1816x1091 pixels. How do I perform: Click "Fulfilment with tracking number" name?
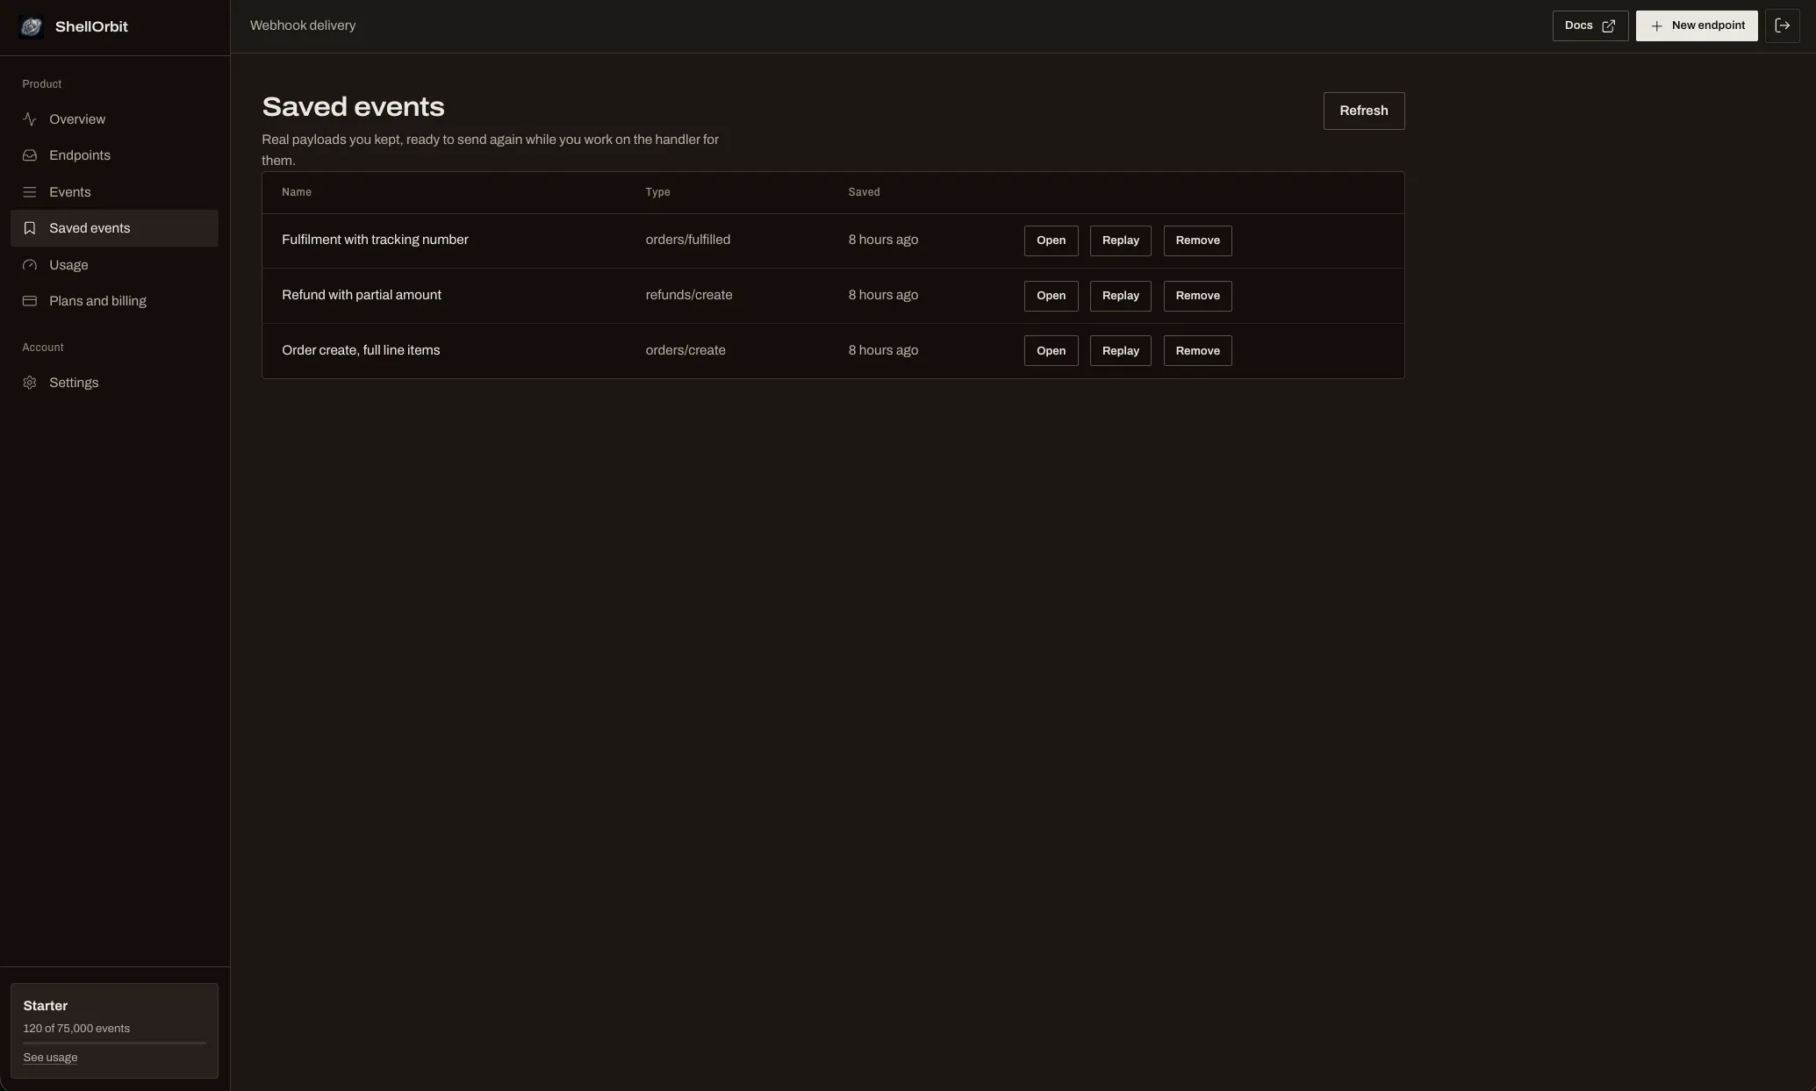click(375, 240)
